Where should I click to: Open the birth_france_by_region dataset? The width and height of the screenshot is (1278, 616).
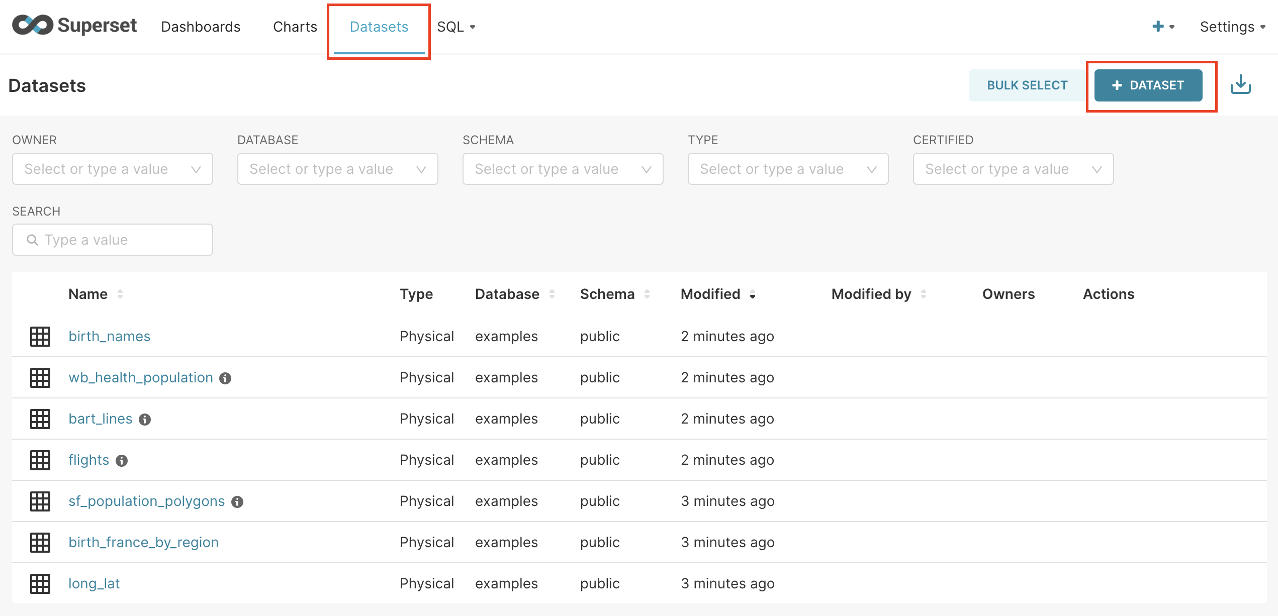point(144,542)
